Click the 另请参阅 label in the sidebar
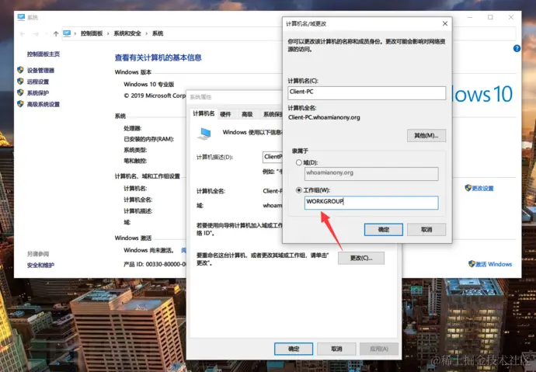 [x=38, y=254]
